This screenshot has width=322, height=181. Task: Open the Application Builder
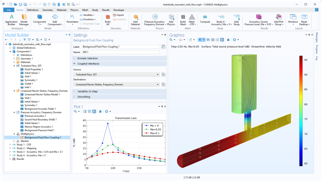11,19
